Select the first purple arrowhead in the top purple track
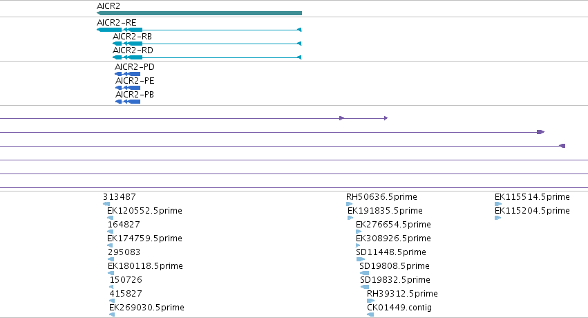 pyautogui.click(x=341, y=118)
